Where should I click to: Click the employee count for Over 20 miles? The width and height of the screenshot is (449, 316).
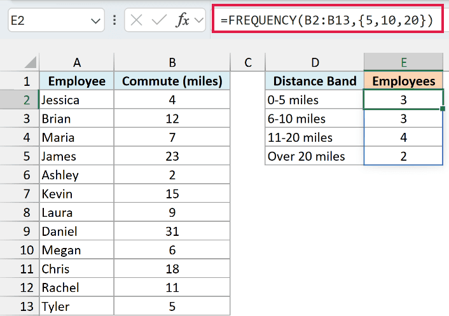pos(403,156)
